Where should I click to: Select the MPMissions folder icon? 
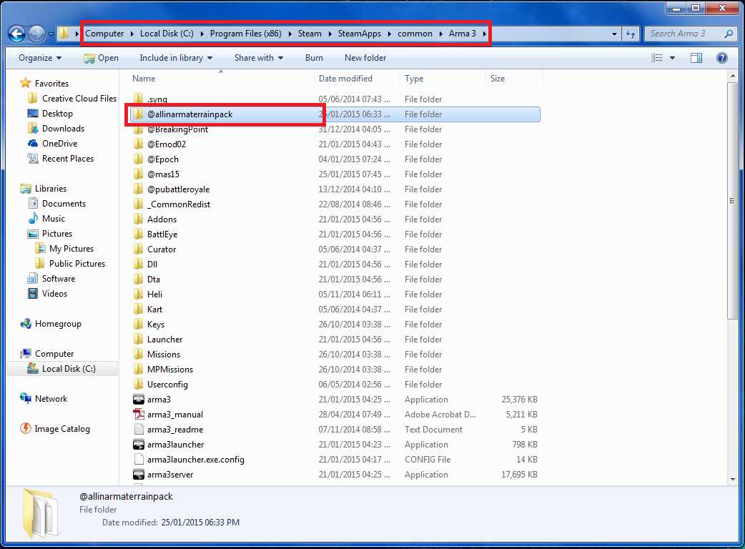coord(138,369)
